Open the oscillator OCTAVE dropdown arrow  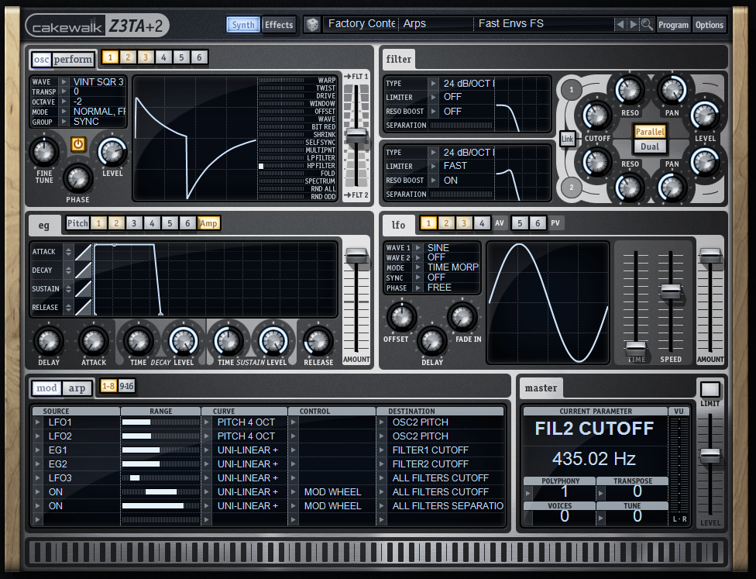pos(64,102)
